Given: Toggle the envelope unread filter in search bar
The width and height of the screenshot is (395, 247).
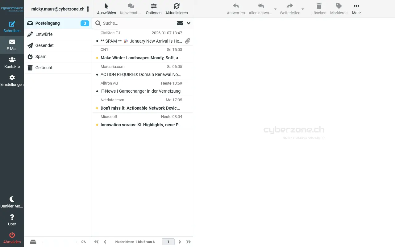Looking at the screenshot, I should (180, 23).
